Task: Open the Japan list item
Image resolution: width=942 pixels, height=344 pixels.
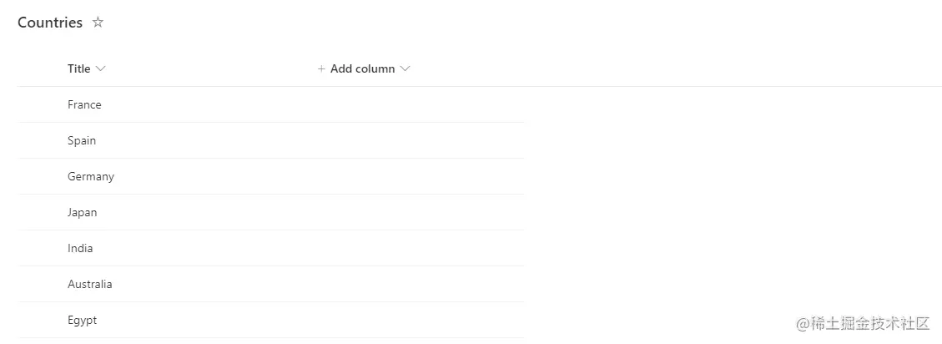Action: 82,212
